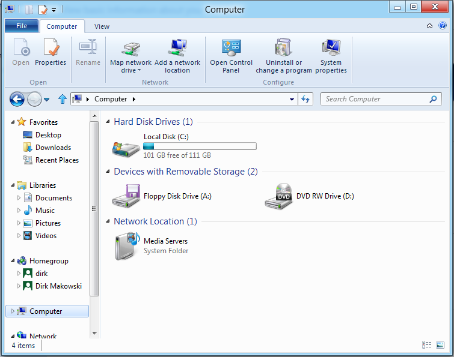
Task: Select the Floppy Disk Drive (A:) icon
Action: (x=126, y=196)
